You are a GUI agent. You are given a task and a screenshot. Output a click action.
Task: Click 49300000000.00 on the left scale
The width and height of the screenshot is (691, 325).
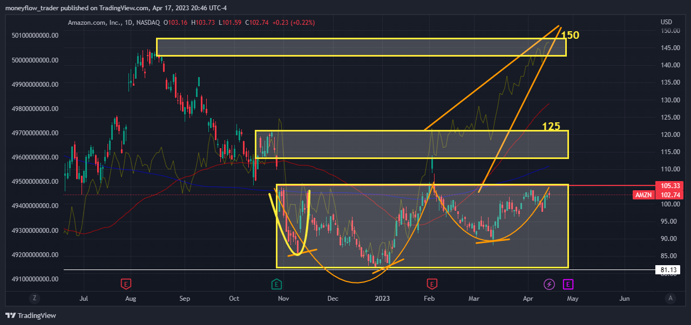pyautogui.click(x=35, y=231)
